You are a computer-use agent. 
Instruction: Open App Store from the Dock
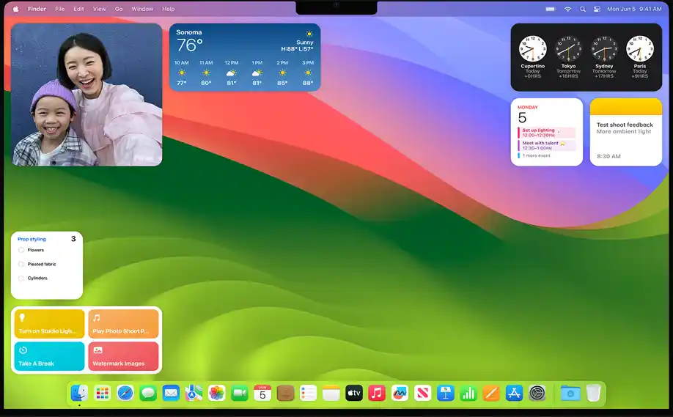click(514, 394)
